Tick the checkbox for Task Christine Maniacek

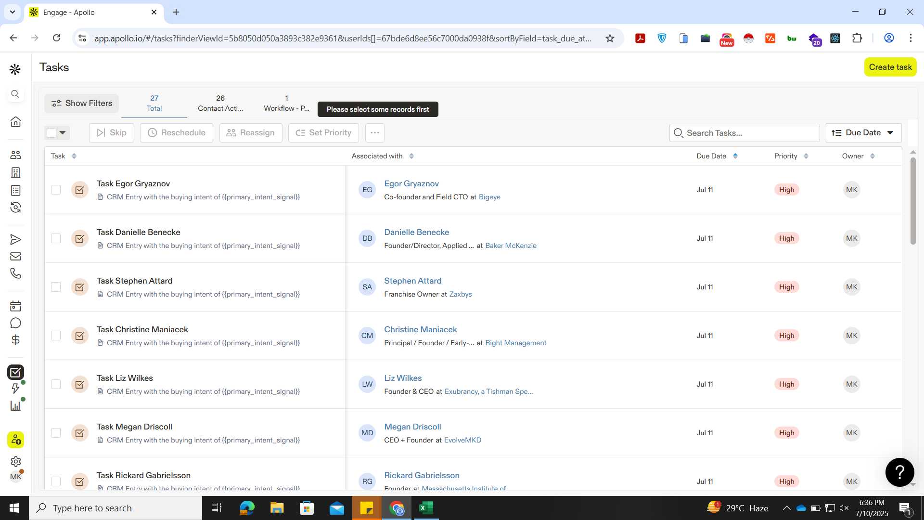(56, 336)
